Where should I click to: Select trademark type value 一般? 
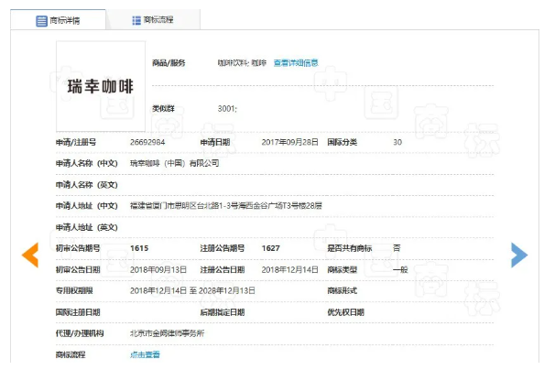(x=400, y=269)
